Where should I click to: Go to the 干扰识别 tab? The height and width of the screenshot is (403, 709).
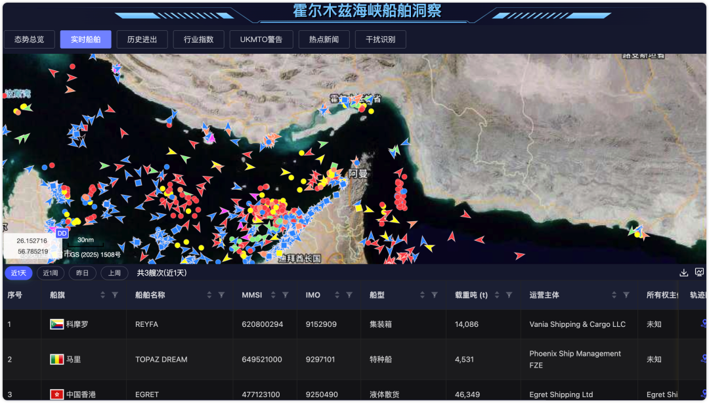(x=380, y=39)
